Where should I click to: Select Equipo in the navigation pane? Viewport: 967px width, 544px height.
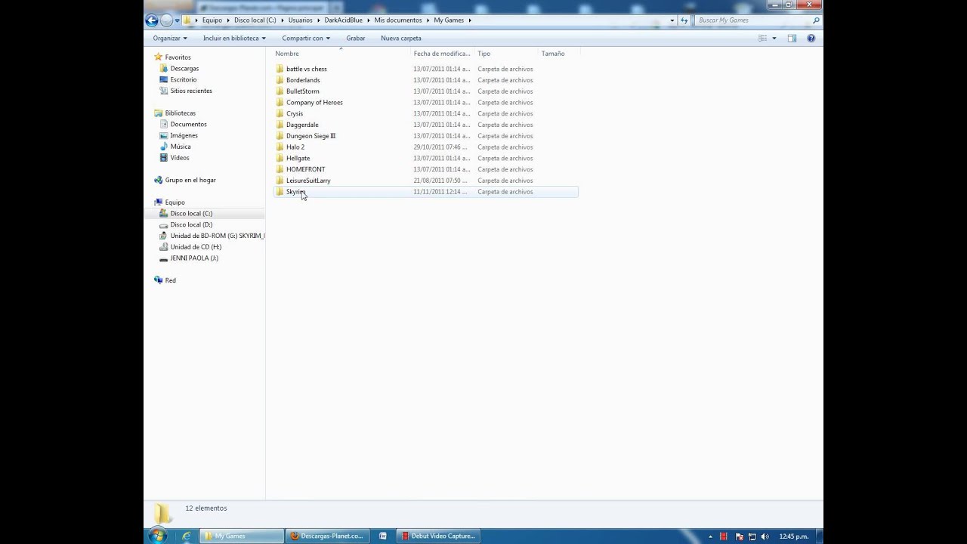(x=175, y=202)
